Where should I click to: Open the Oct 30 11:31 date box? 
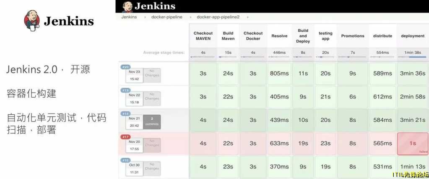pos(134,169)
